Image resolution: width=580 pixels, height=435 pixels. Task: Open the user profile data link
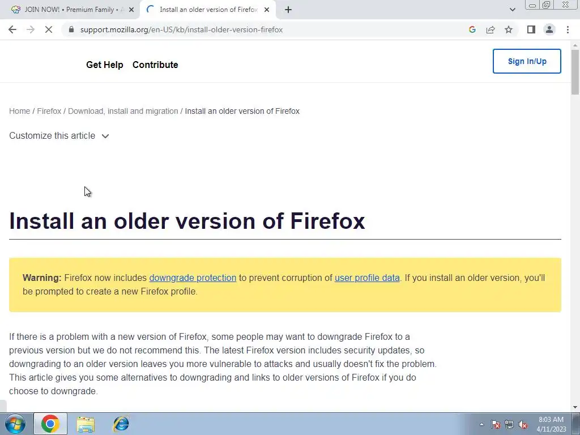tap(367, 278)
